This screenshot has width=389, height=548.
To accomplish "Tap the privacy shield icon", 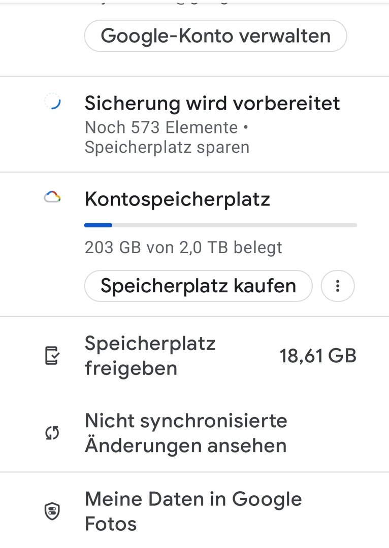I will click(52, 511).
